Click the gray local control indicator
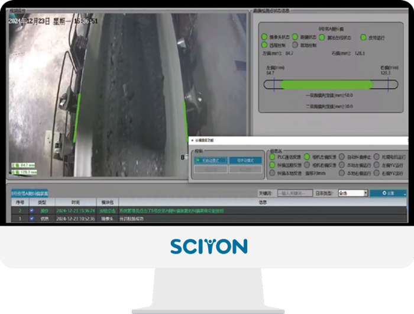This screenshot has width=414, height=314. coord(294,44)
